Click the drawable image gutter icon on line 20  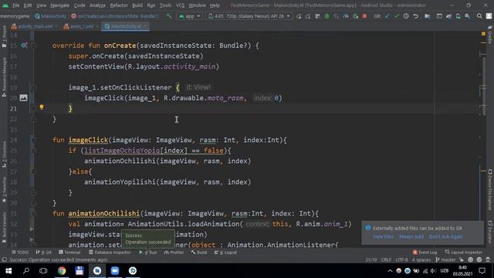[x=24, y=98]
